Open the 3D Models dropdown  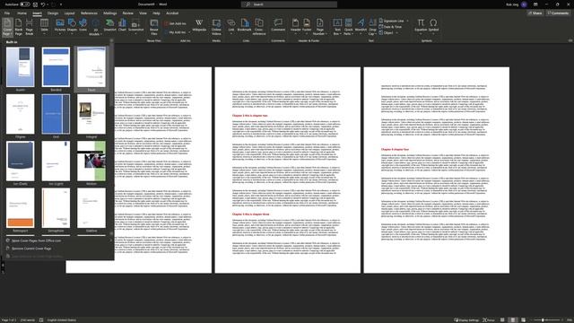click(x=95, y=27)
